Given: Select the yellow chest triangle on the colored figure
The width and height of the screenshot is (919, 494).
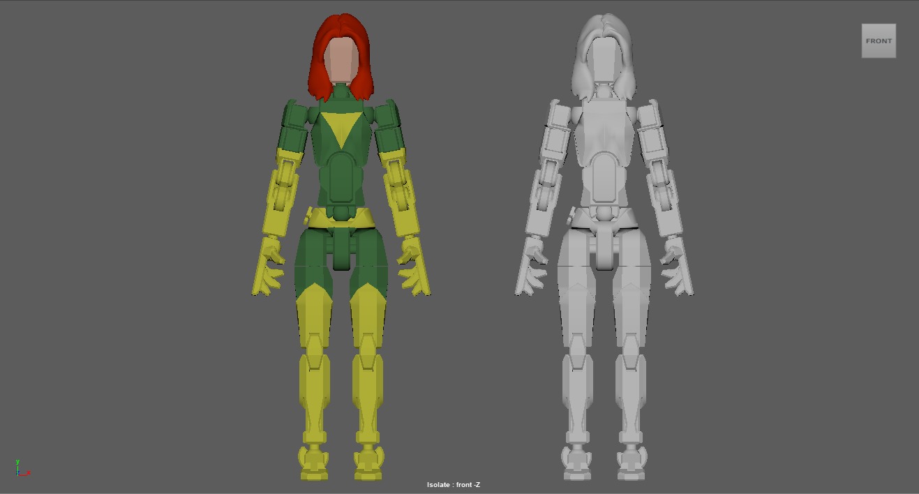Looking at the screenshot, I should (341, 128).
